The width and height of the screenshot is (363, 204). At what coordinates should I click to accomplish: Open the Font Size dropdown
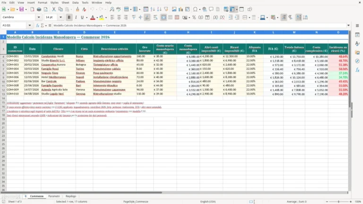[x=60, y=17]
